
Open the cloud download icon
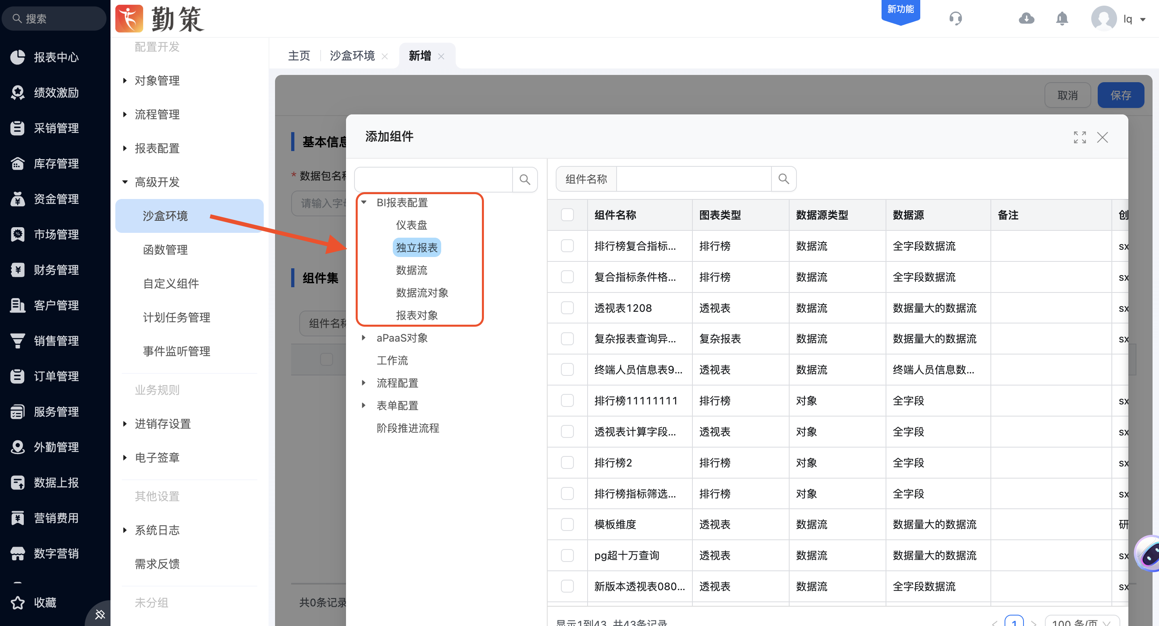tap(1026, 19)
